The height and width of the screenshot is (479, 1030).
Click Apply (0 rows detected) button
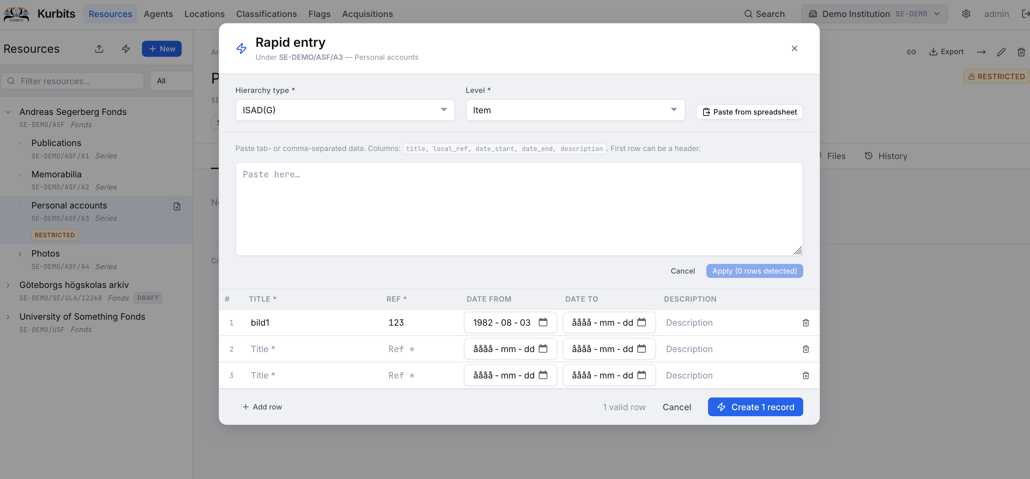[x=754, y=271]
